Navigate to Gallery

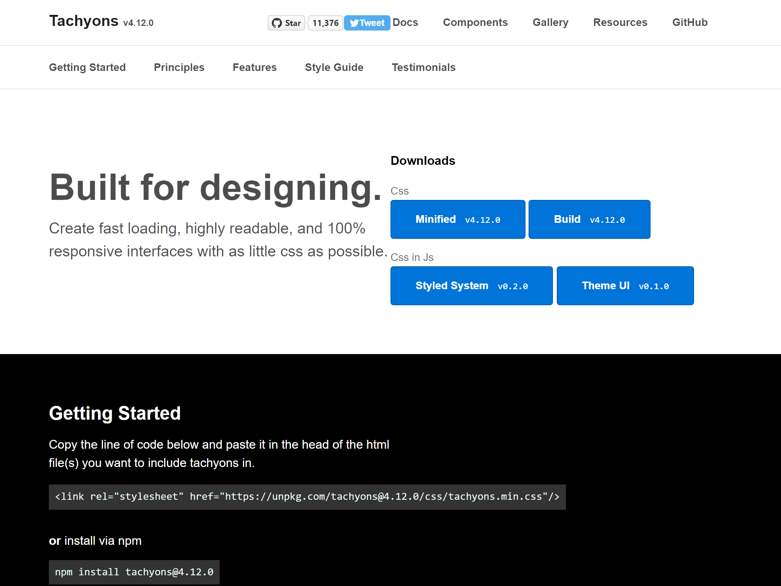click(550, 23)
